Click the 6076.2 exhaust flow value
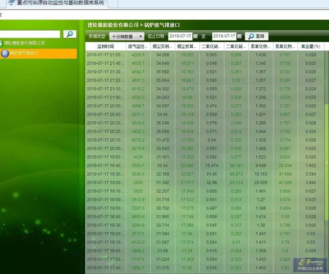Image resolution: width=329 pixels, height=274 pixels. pos(138,140)
